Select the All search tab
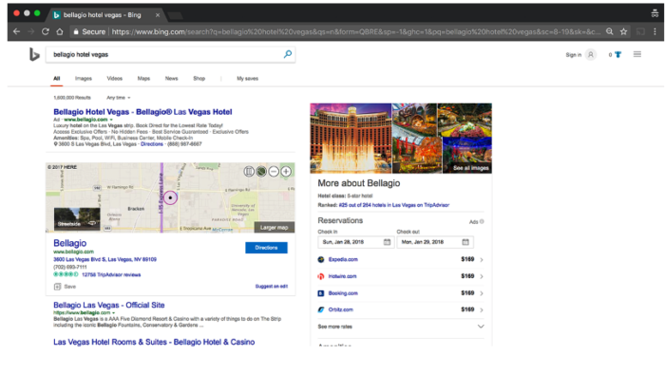The height and width of the screenshot is (374, 665). [56, 79]
